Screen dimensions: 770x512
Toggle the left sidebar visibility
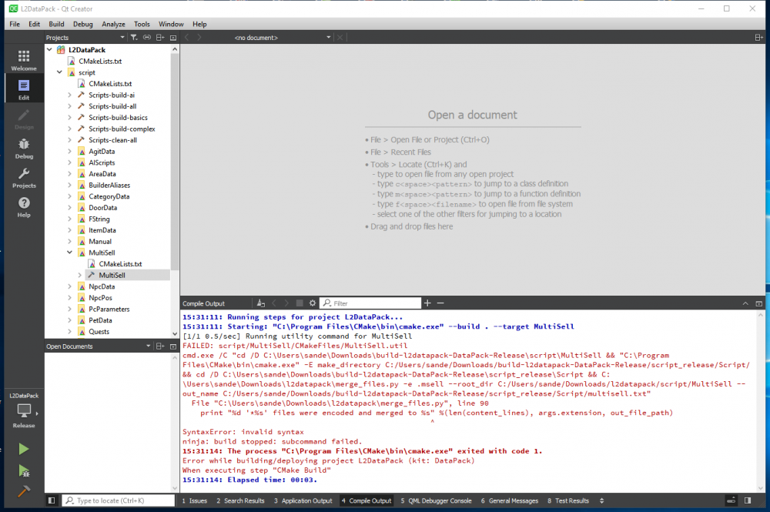(52, 500)
